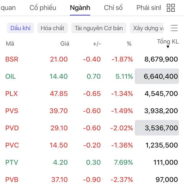Screen dimensions: 184x184
Task: Select the Xây dựng industry chip
Action: (148, 28)
